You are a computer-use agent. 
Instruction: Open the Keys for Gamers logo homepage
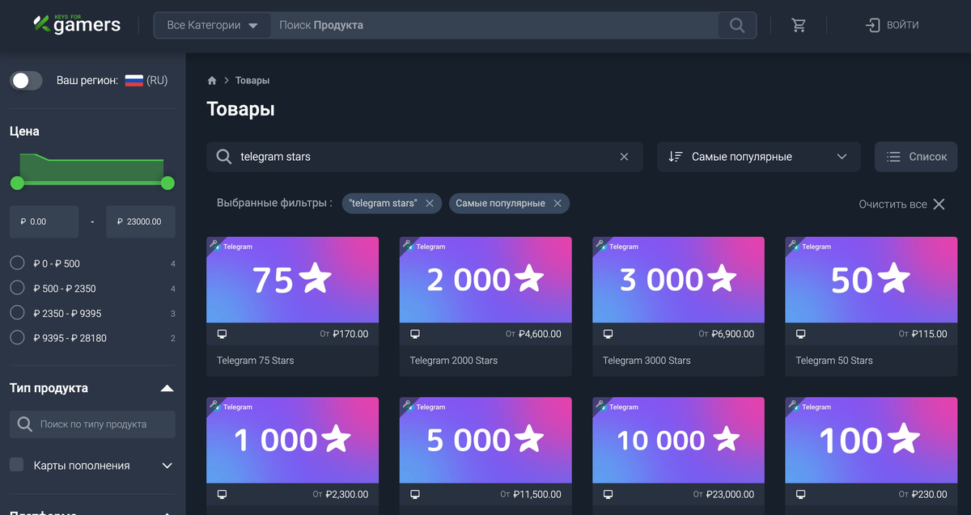pos(77,24)
